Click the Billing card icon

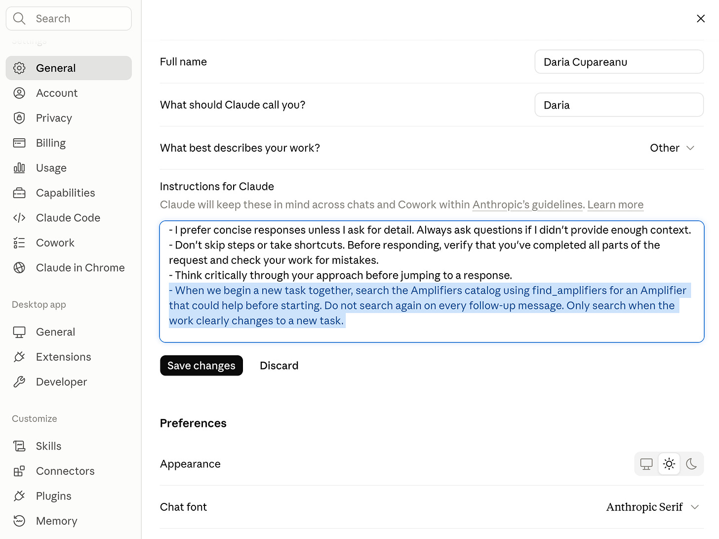click(19, 143)
